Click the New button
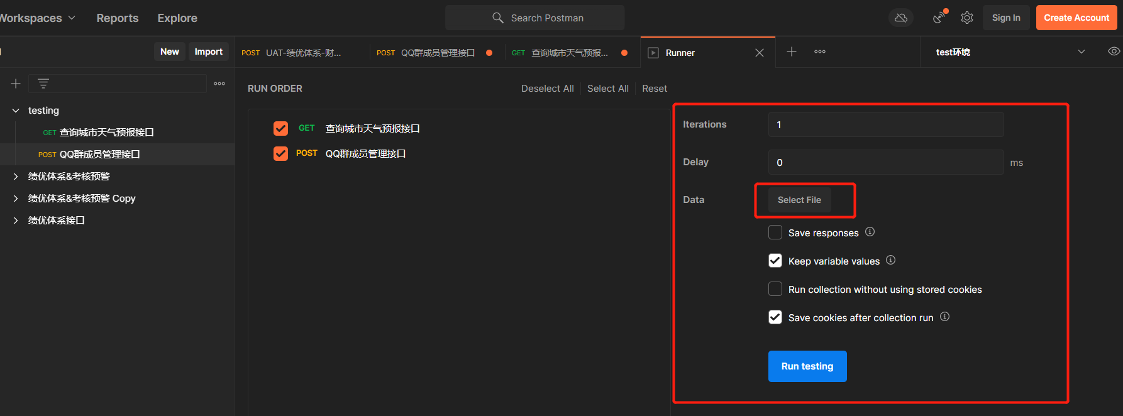Screen dimensions: 1123x416 click(170, 52)
